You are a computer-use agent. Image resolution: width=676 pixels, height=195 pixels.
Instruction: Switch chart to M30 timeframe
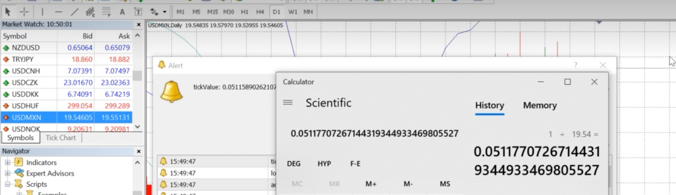228,11
